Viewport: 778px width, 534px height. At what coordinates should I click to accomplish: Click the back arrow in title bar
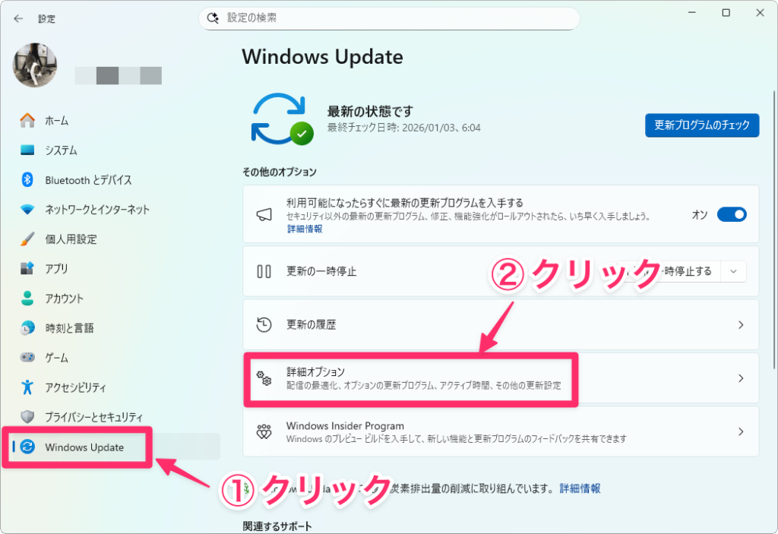click(x=18, y=18)
